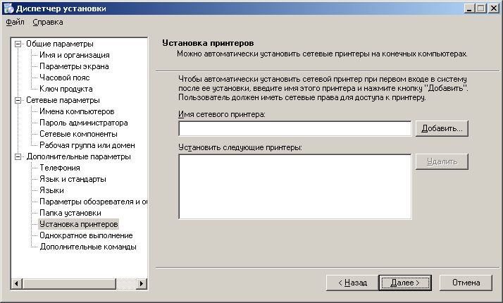Click the Setup Manager title bar icon

pyautogui.click(x=8, y=8)
